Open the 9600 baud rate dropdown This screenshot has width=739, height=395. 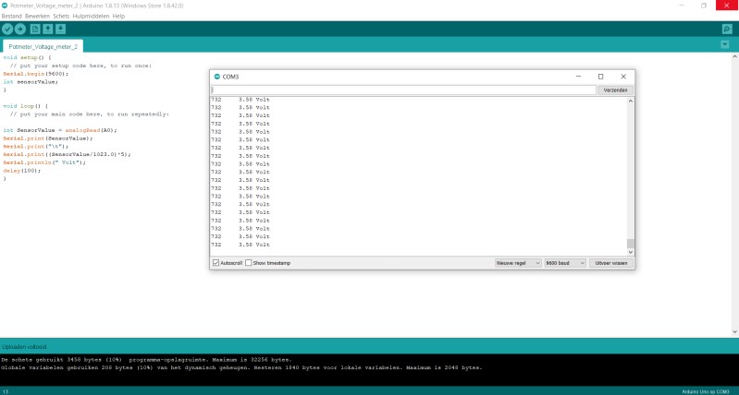click(565, 263)
